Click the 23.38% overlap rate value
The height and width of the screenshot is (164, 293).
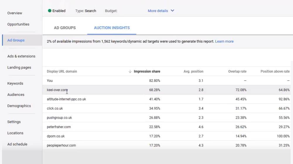[x=241, y=118]
